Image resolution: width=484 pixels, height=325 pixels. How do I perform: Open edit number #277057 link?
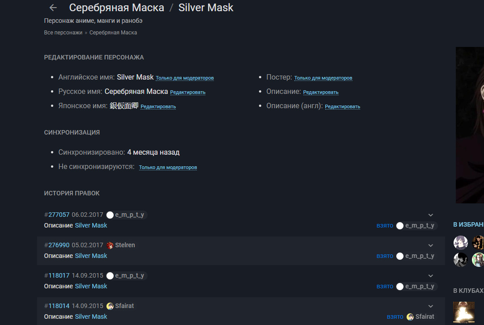[59, 215]
